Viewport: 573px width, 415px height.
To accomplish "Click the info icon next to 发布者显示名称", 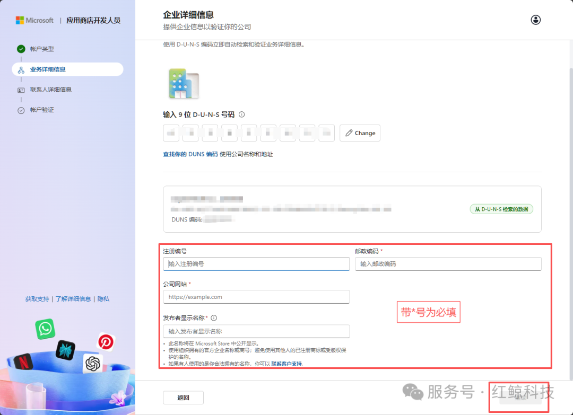I will 214,318.
